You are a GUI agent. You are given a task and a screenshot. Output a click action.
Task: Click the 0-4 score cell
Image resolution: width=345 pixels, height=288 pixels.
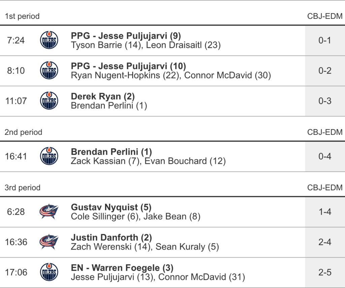pos(325,156)
